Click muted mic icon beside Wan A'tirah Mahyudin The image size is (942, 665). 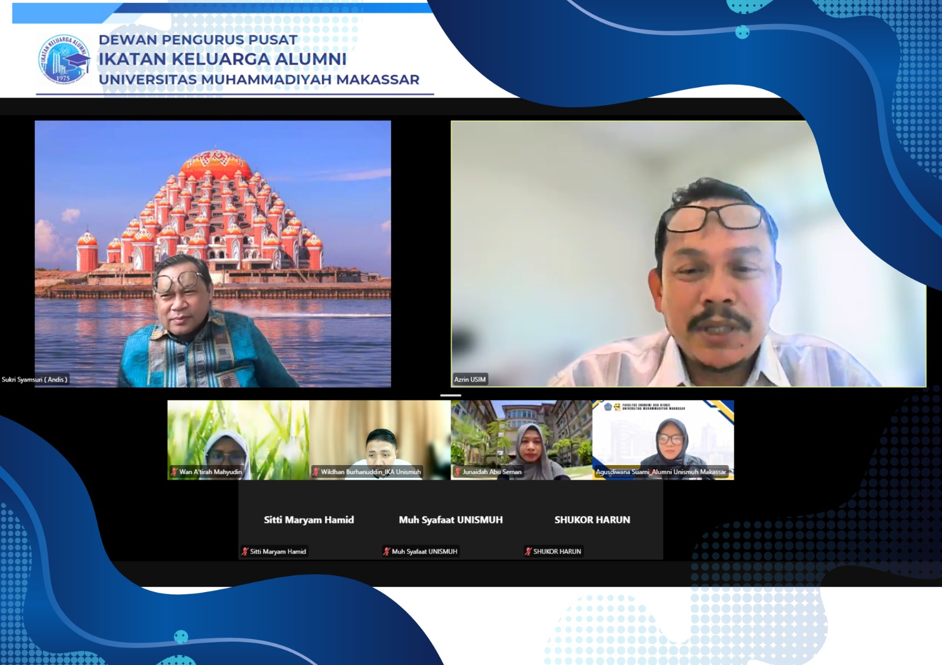[174, 472]
